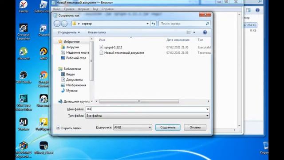284x160 pixels.
Task: Open the Изображения library
Action: coord(74,85)
